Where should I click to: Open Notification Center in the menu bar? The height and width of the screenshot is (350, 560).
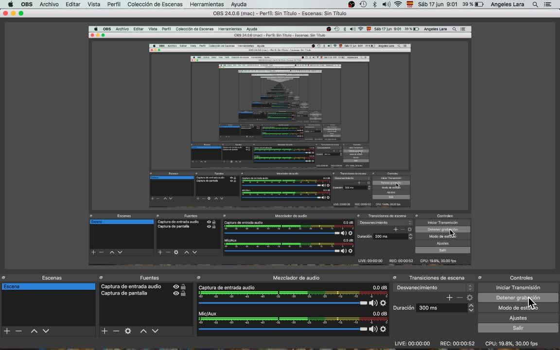(547, 4)
